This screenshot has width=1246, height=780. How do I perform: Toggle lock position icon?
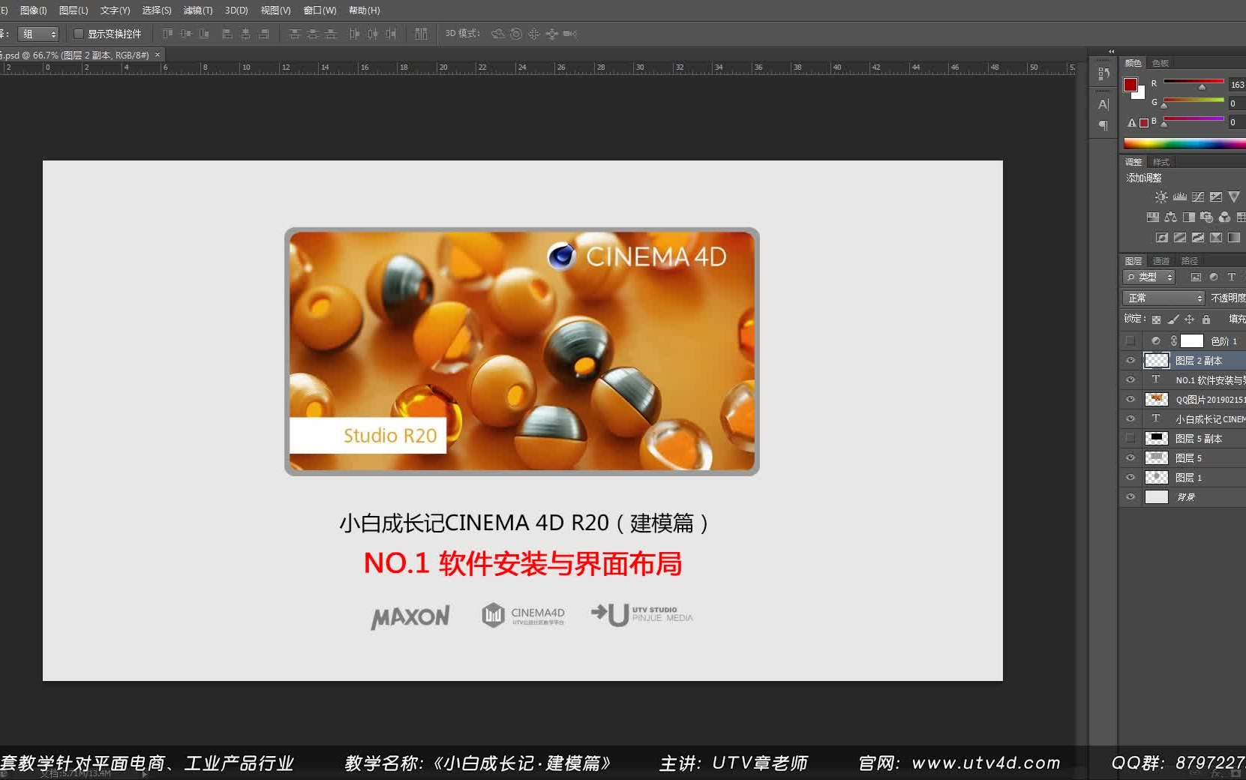[x=1190, y=319]
